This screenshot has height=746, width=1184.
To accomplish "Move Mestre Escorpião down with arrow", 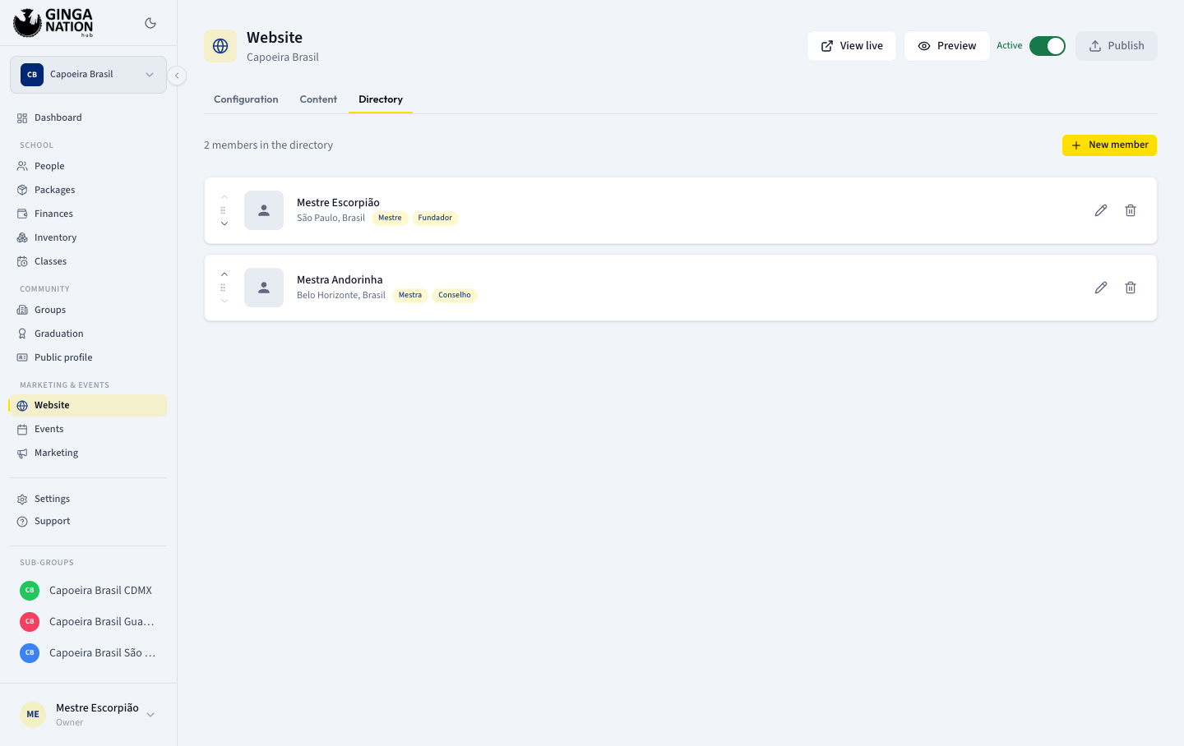I will [224, 223].
